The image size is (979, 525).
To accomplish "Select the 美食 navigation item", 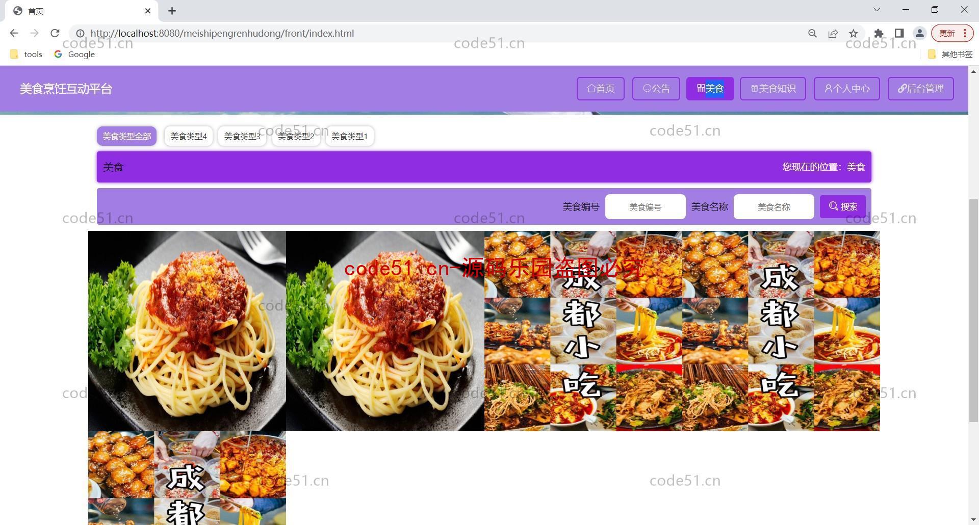I will (710, 89).
